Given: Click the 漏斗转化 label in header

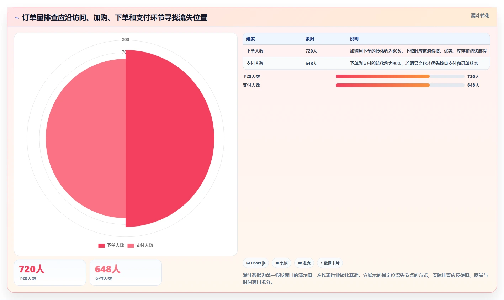Looking at the screenshot, I should click(x=480, y=16).
